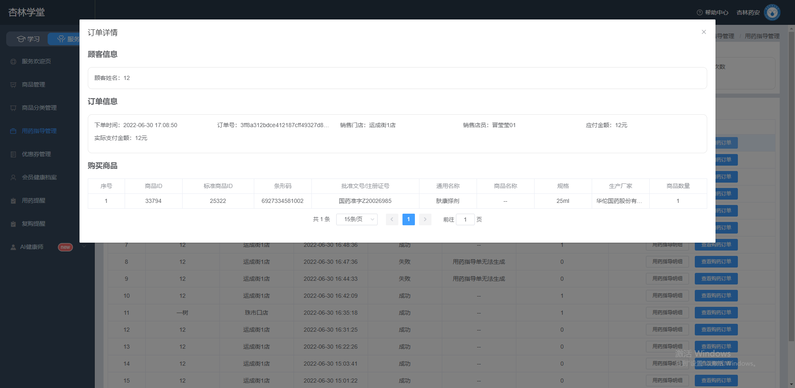Open 用药提醒 in the sidebar
Image resolution: width=795 pixels, height=388 pixels.
[34, 200]
